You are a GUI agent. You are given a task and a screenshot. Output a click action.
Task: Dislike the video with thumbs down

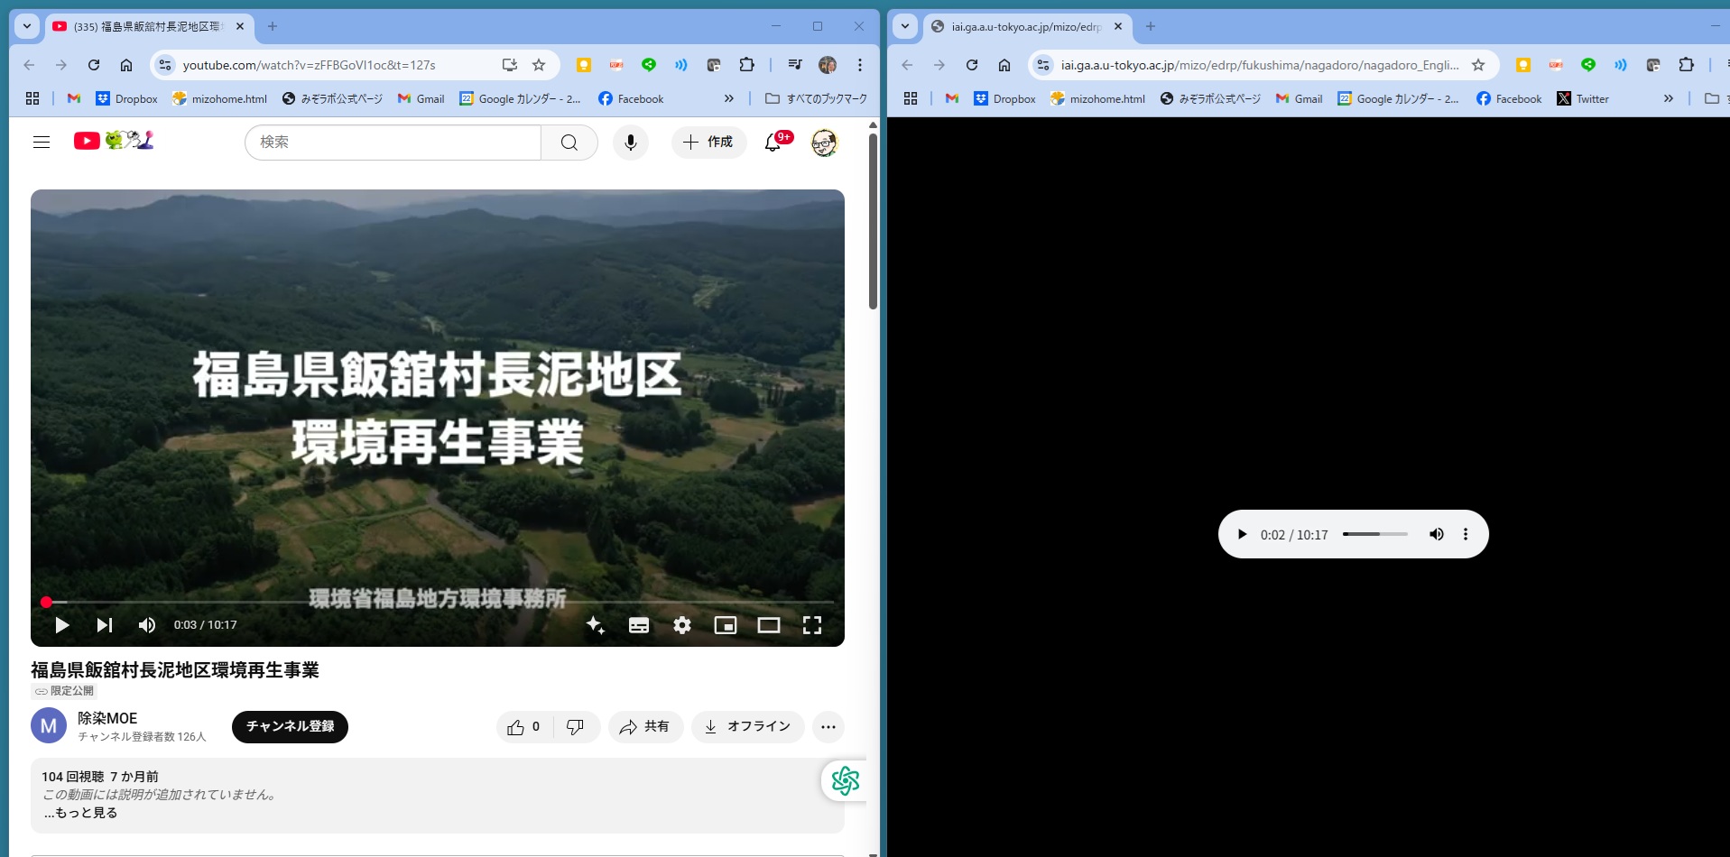tap(576, 727)
